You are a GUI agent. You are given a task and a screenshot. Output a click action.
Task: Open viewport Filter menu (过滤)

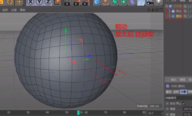14,10
